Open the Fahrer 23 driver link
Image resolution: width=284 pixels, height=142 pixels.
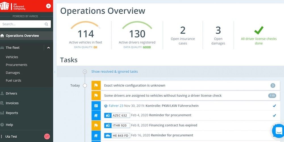click(116, 106)
